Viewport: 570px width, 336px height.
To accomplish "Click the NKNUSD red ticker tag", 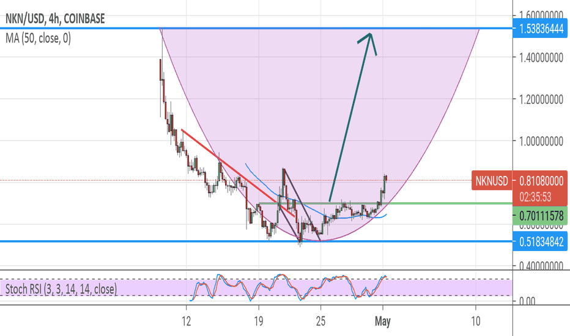I will tap(492, 181).
